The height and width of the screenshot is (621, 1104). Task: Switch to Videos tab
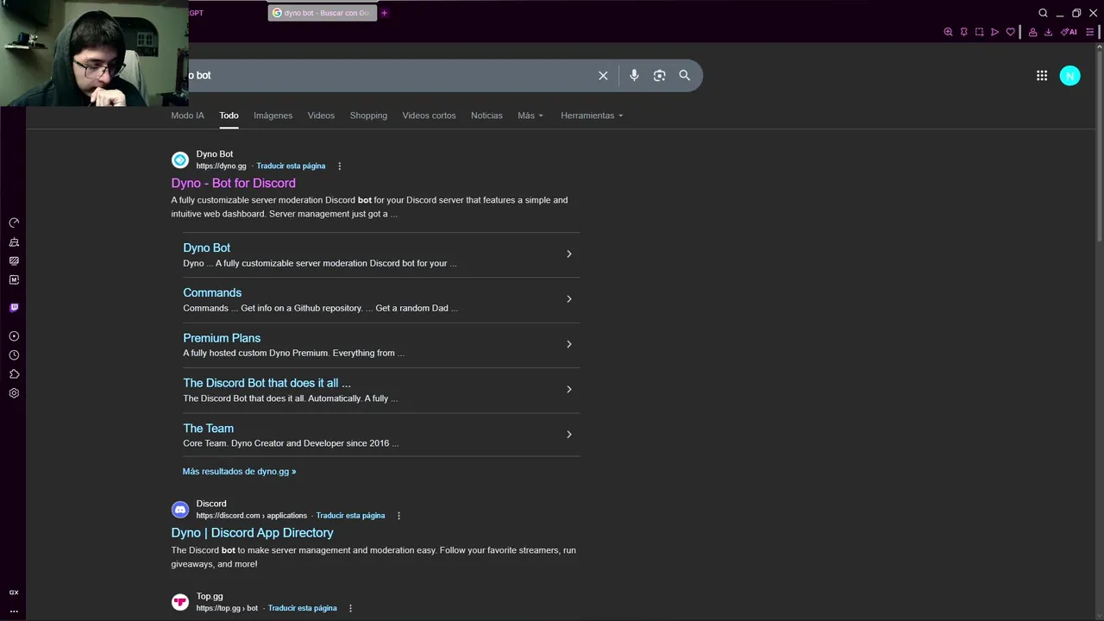pos(321,116)
